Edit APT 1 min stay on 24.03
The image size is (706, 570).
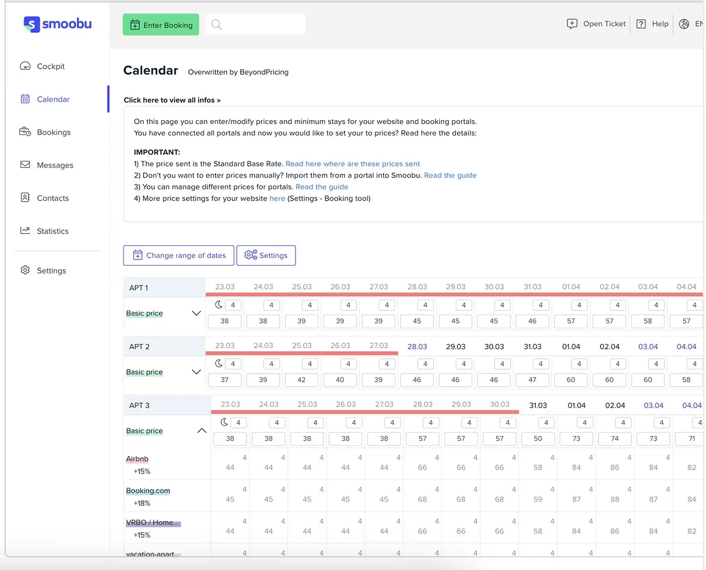tap(271, 305)
